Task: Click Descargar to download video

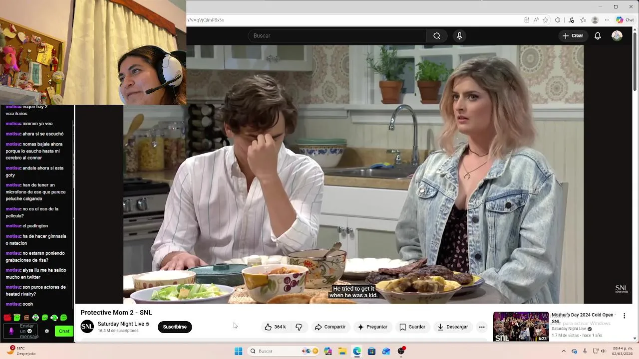Action: (453, 327)
